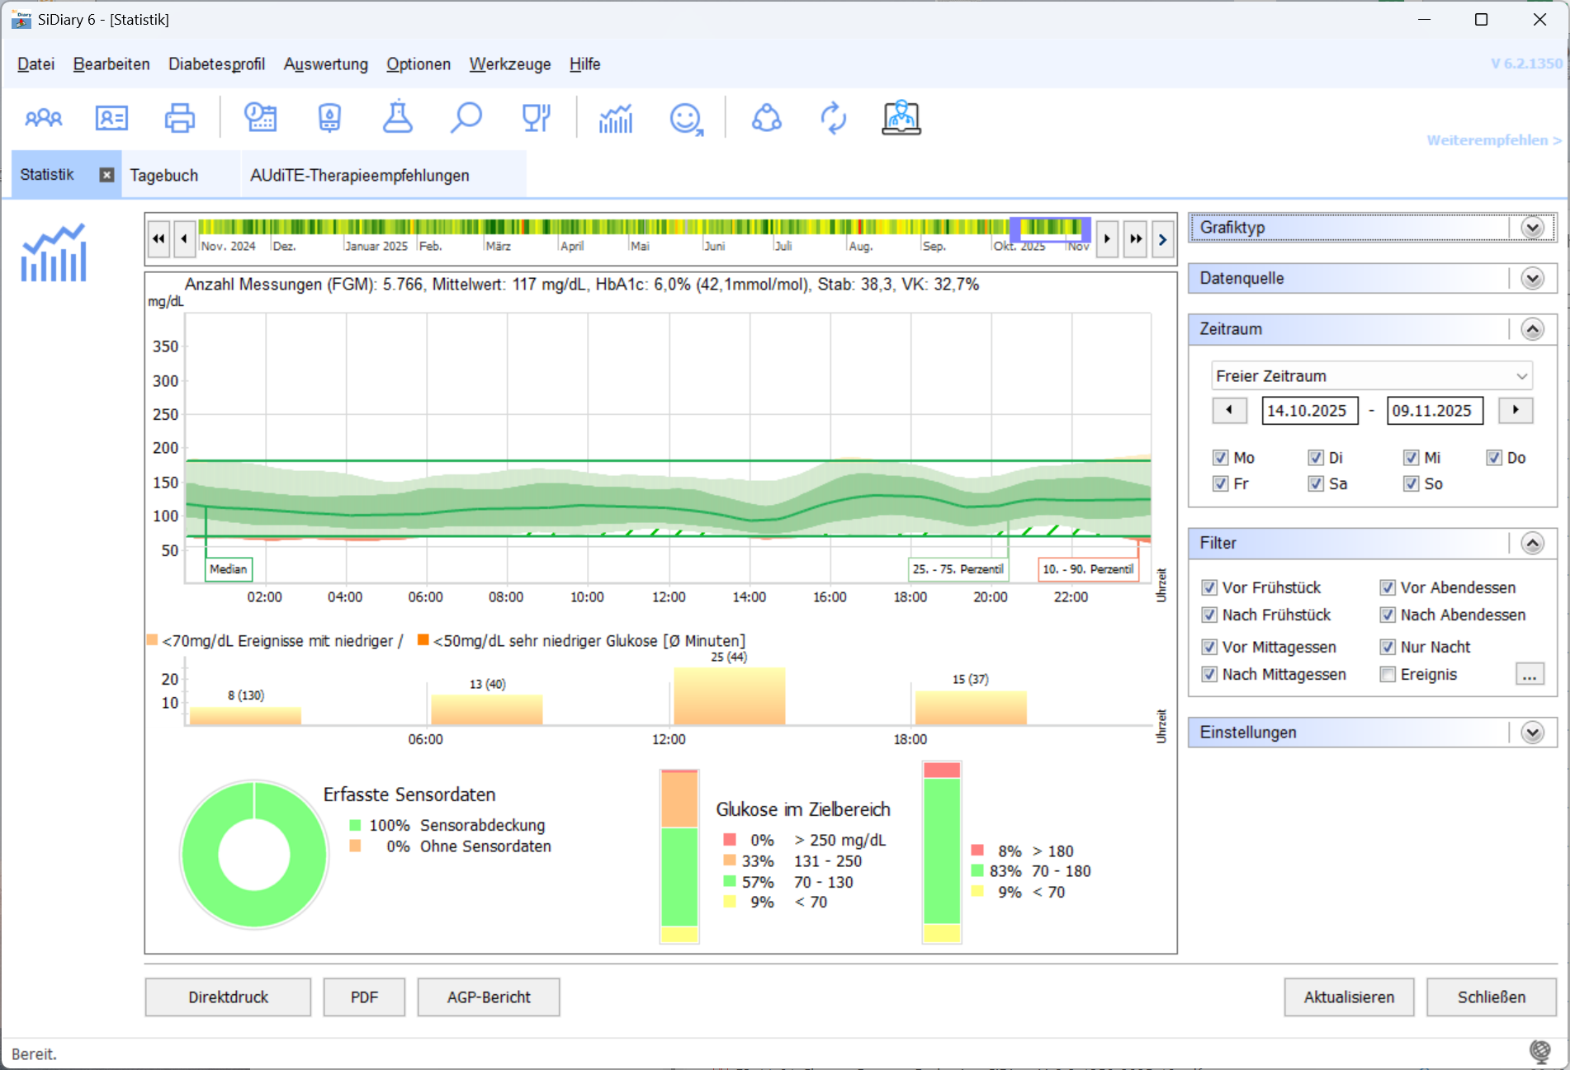Image resolution: width=1570 pixels, height=1070 pixels.
Task: Switch to the Tagebuch tab
Action: click(164, 174)
